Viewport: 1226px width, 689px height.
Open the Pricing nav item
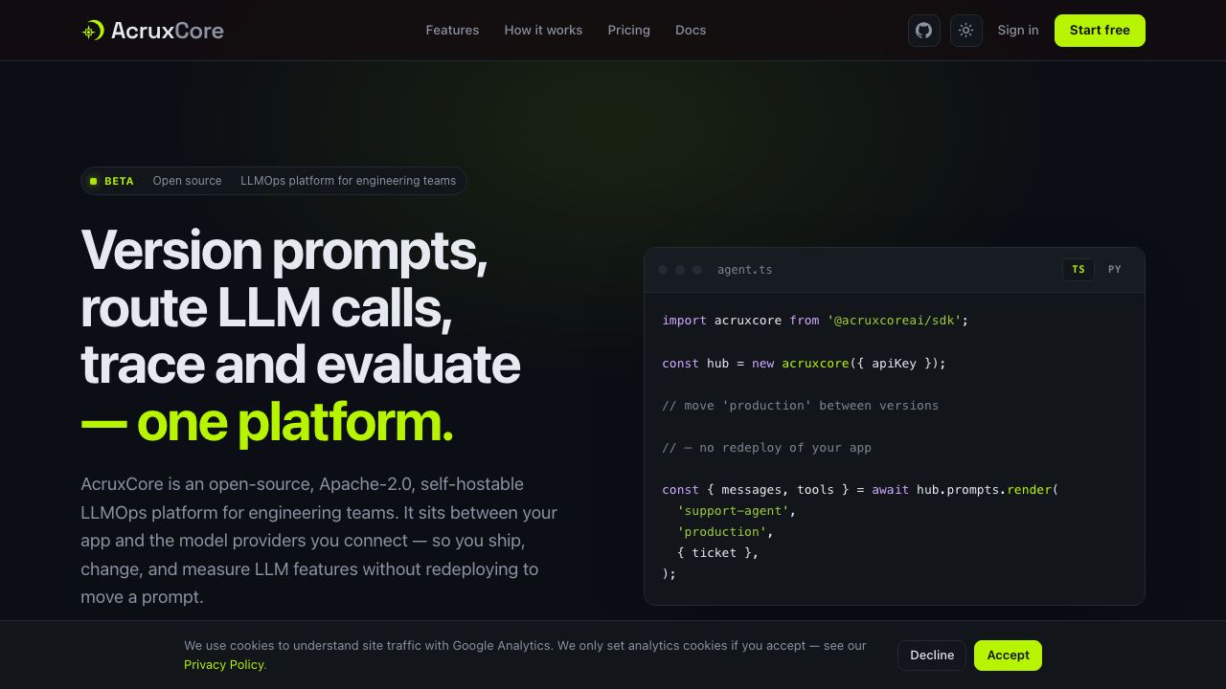628,31
